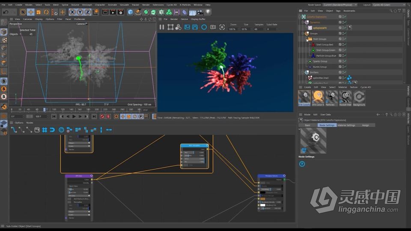Viewport: 411px width, 231px height.
Task: Activate the Rotate tool
Action: (x=46, y=12)
